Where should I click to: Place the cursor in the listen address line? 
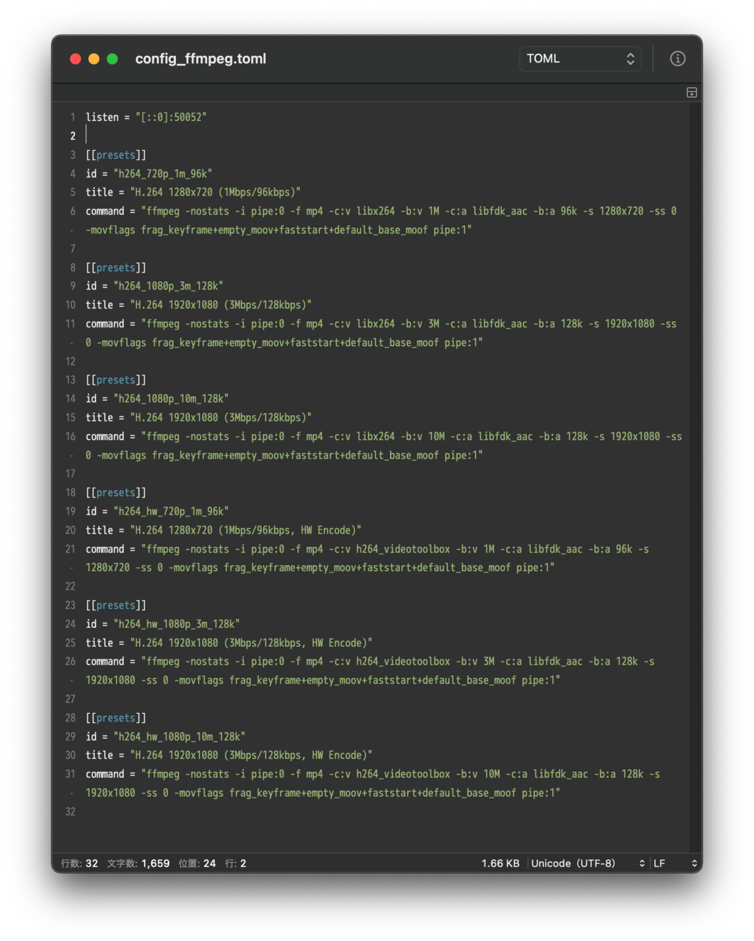(x=146, y=117)
